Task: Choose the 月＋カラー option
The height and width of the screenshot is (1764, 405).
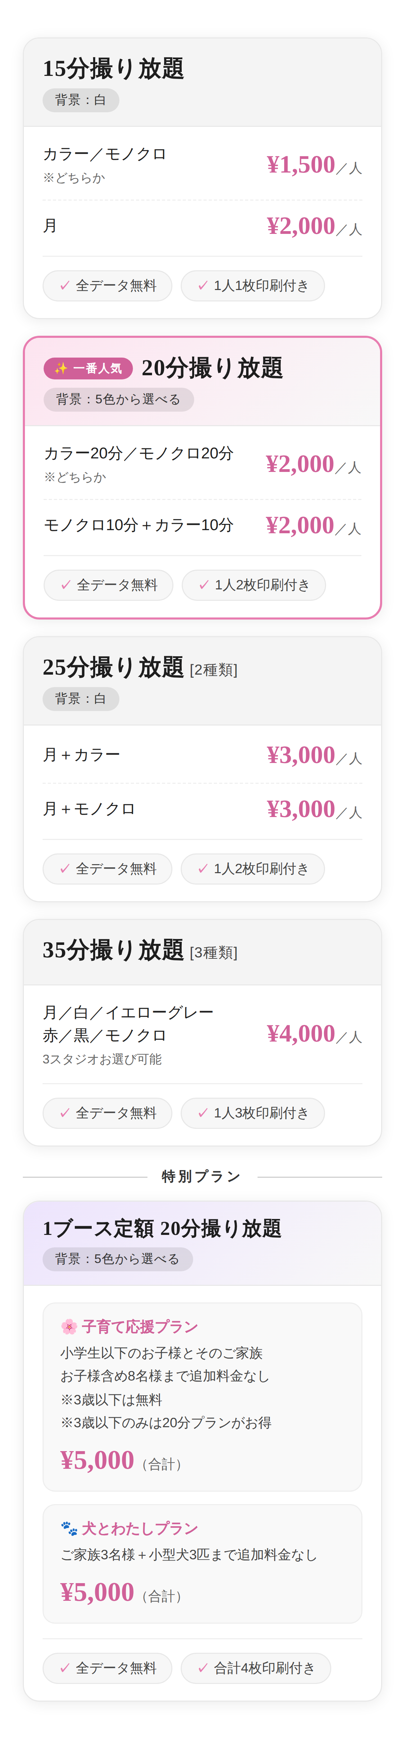Action: 81,755
